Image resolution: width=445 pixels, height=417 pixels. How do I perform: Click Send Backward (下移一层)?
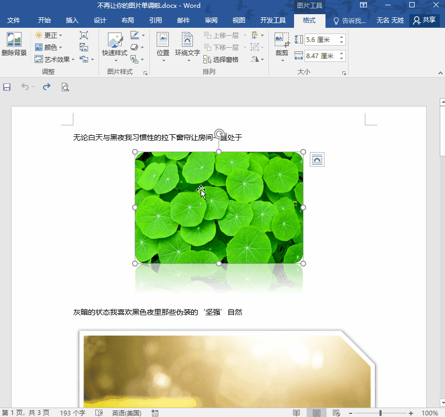[222, 47]
